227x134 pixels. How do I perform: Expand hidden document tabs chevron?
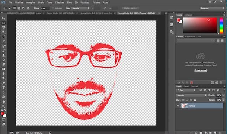coord(166,13)
